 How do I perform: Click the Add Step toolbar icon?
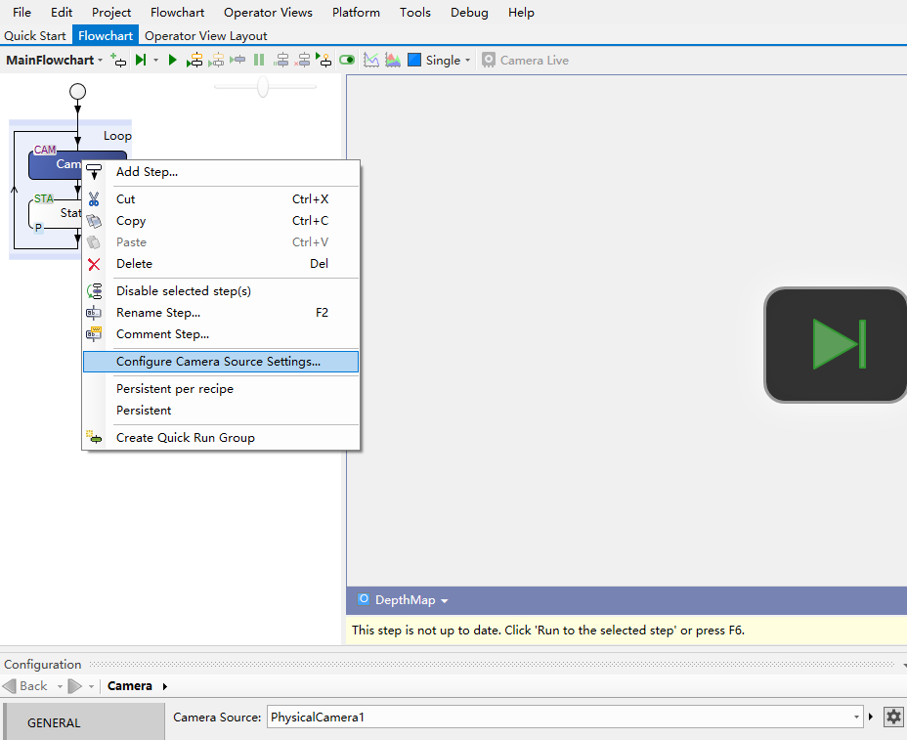click(x=118, y=61)
